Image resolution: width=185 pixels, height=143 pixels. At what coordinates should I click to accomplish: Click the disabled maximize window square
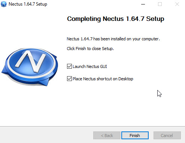tap(160, 4)
